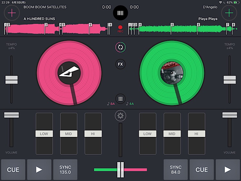Tap the 22:29 clock in status bar
The image size is (241, 181).
(x=5, y=2)
